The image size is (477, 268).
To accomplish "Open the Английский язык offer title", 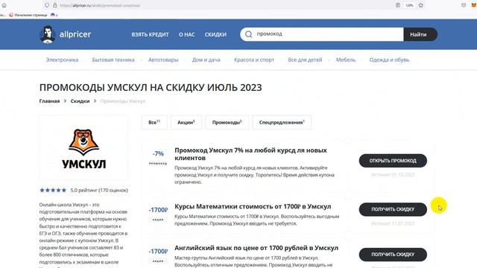I will (256, 248).
